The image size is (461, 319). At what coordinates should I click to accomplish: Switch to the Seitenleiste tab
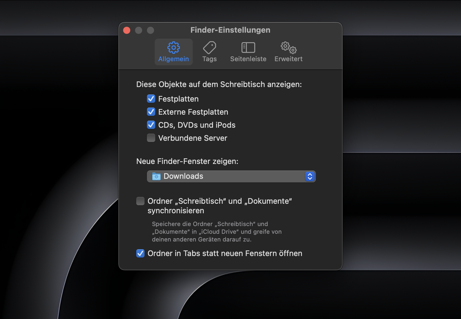click(x=248, y=52)
